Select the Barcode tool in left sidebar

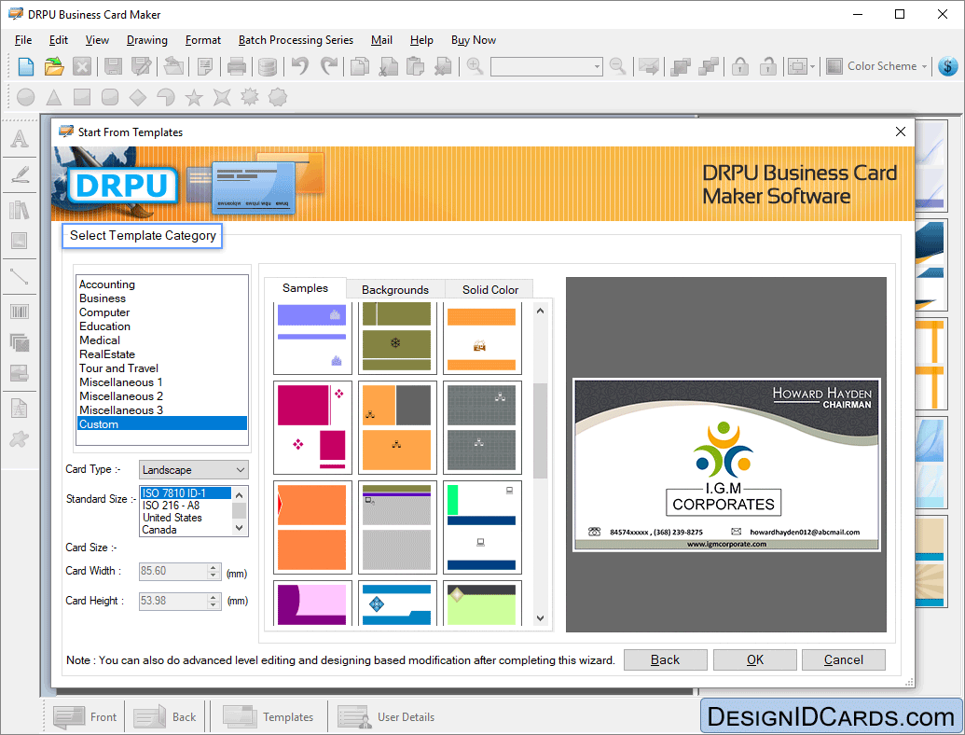(x=19, y=312)
